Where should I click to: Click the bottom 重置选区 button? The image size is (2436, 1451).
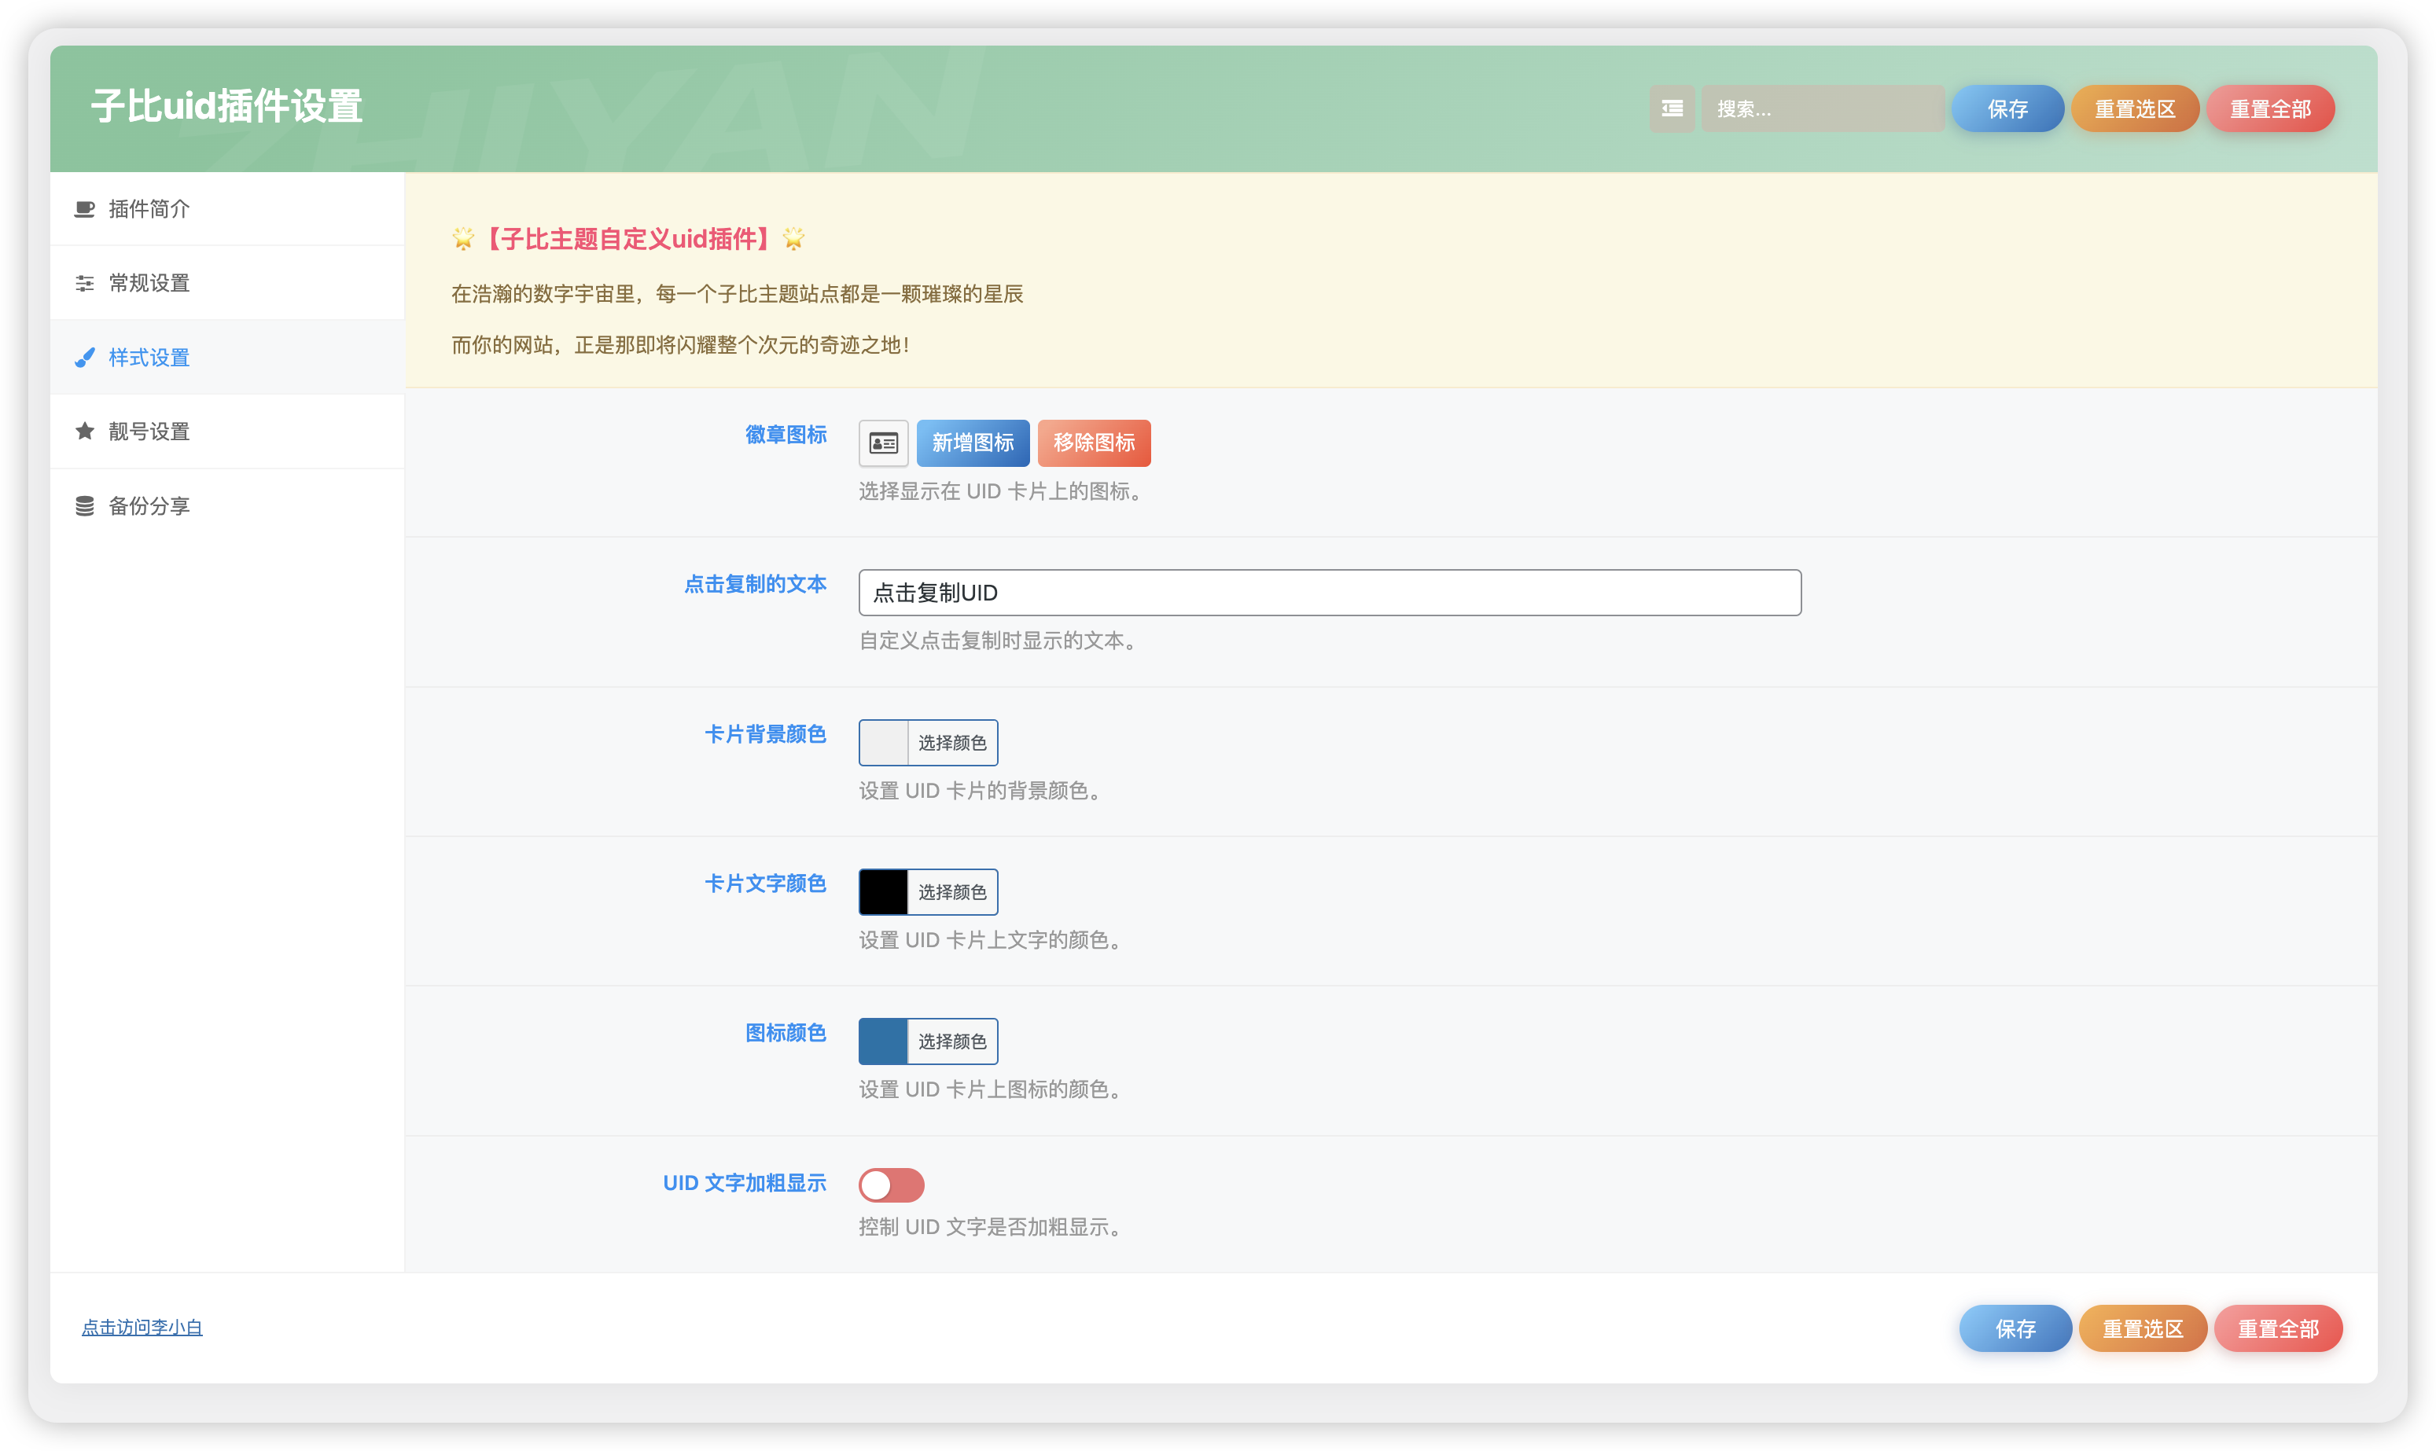(2143, 1328)
